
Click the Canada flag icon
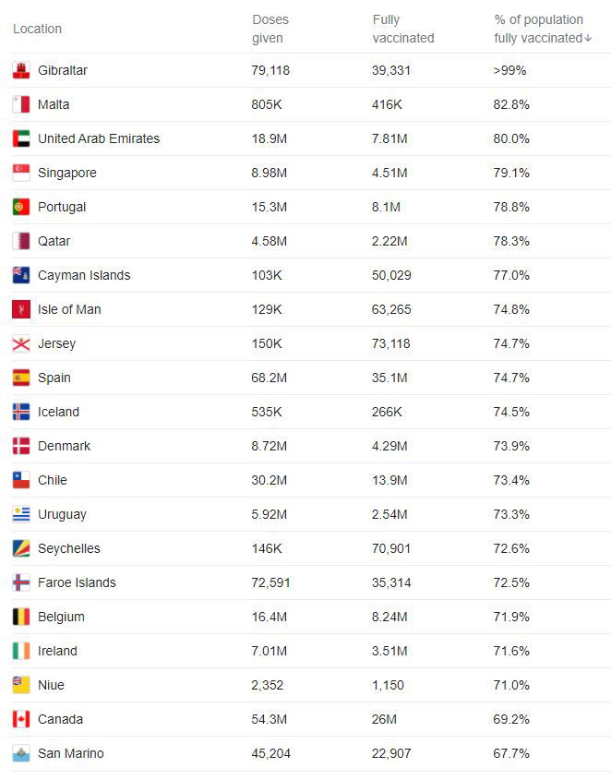(21, 719)
